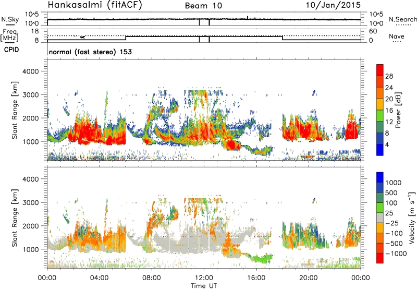Screen dimensions: 417x289
Task: Click the Nave legend label
Action: (x=397, y=36)
